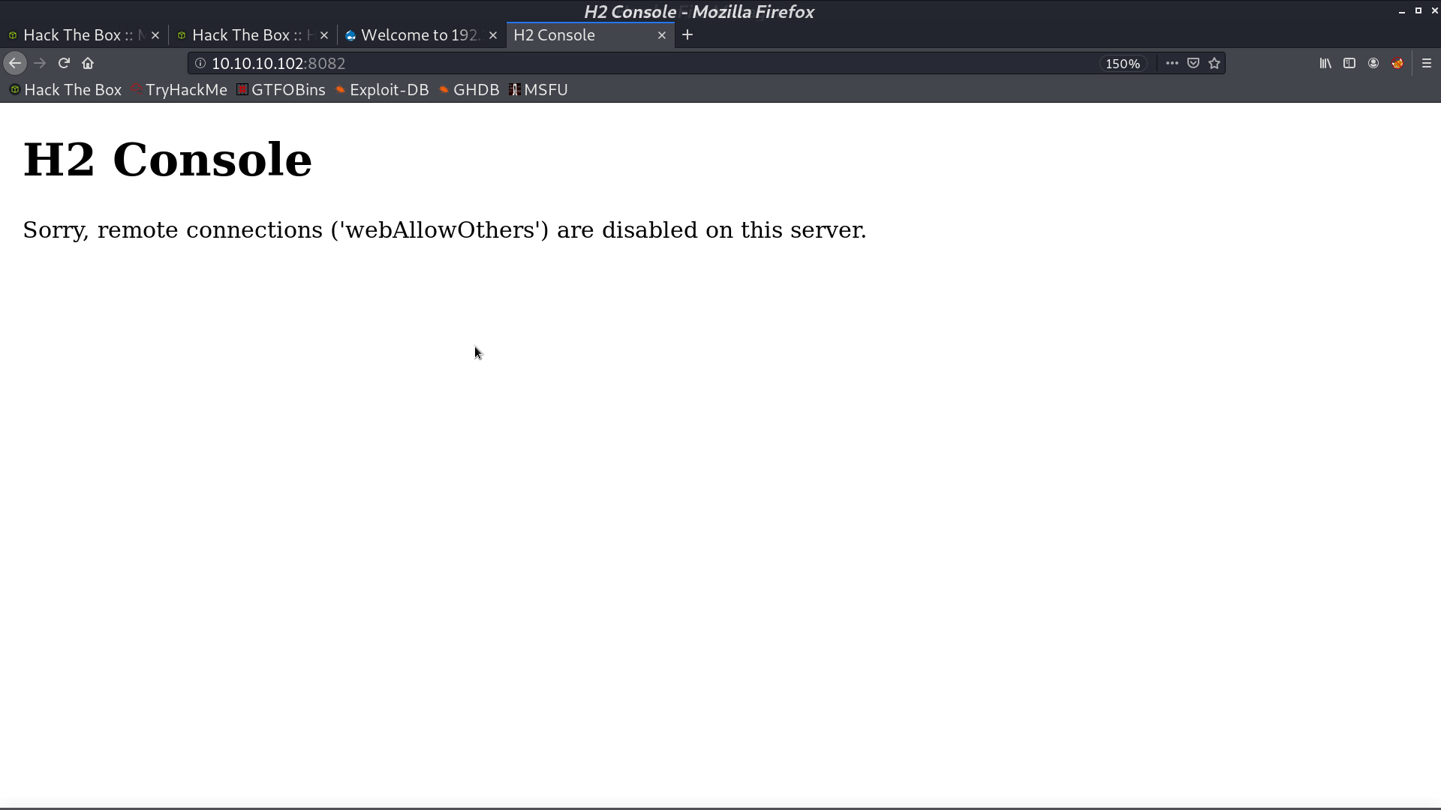
Task: Open the Firefox home page
Action: (88, 64)
